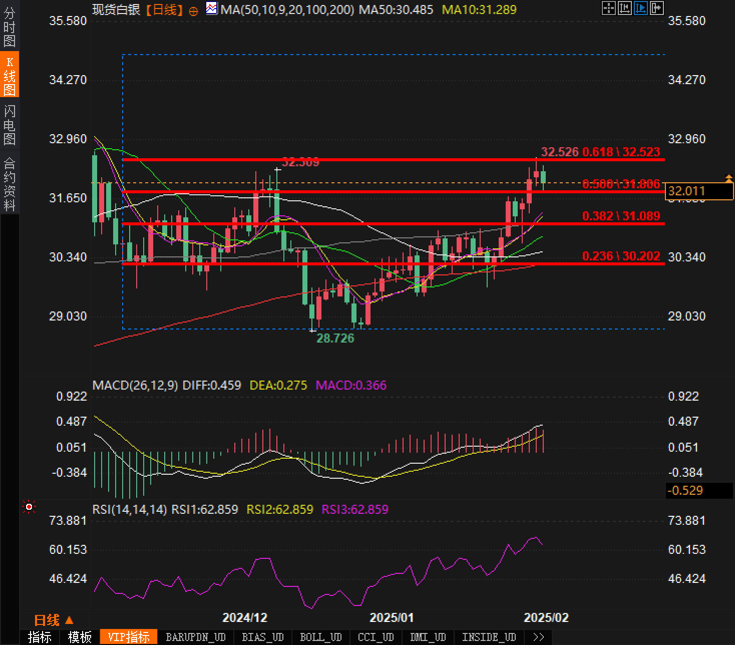Click the -0.529 MACD axis value box
Screen dimensions: 735x645
(x=699, y=490)
